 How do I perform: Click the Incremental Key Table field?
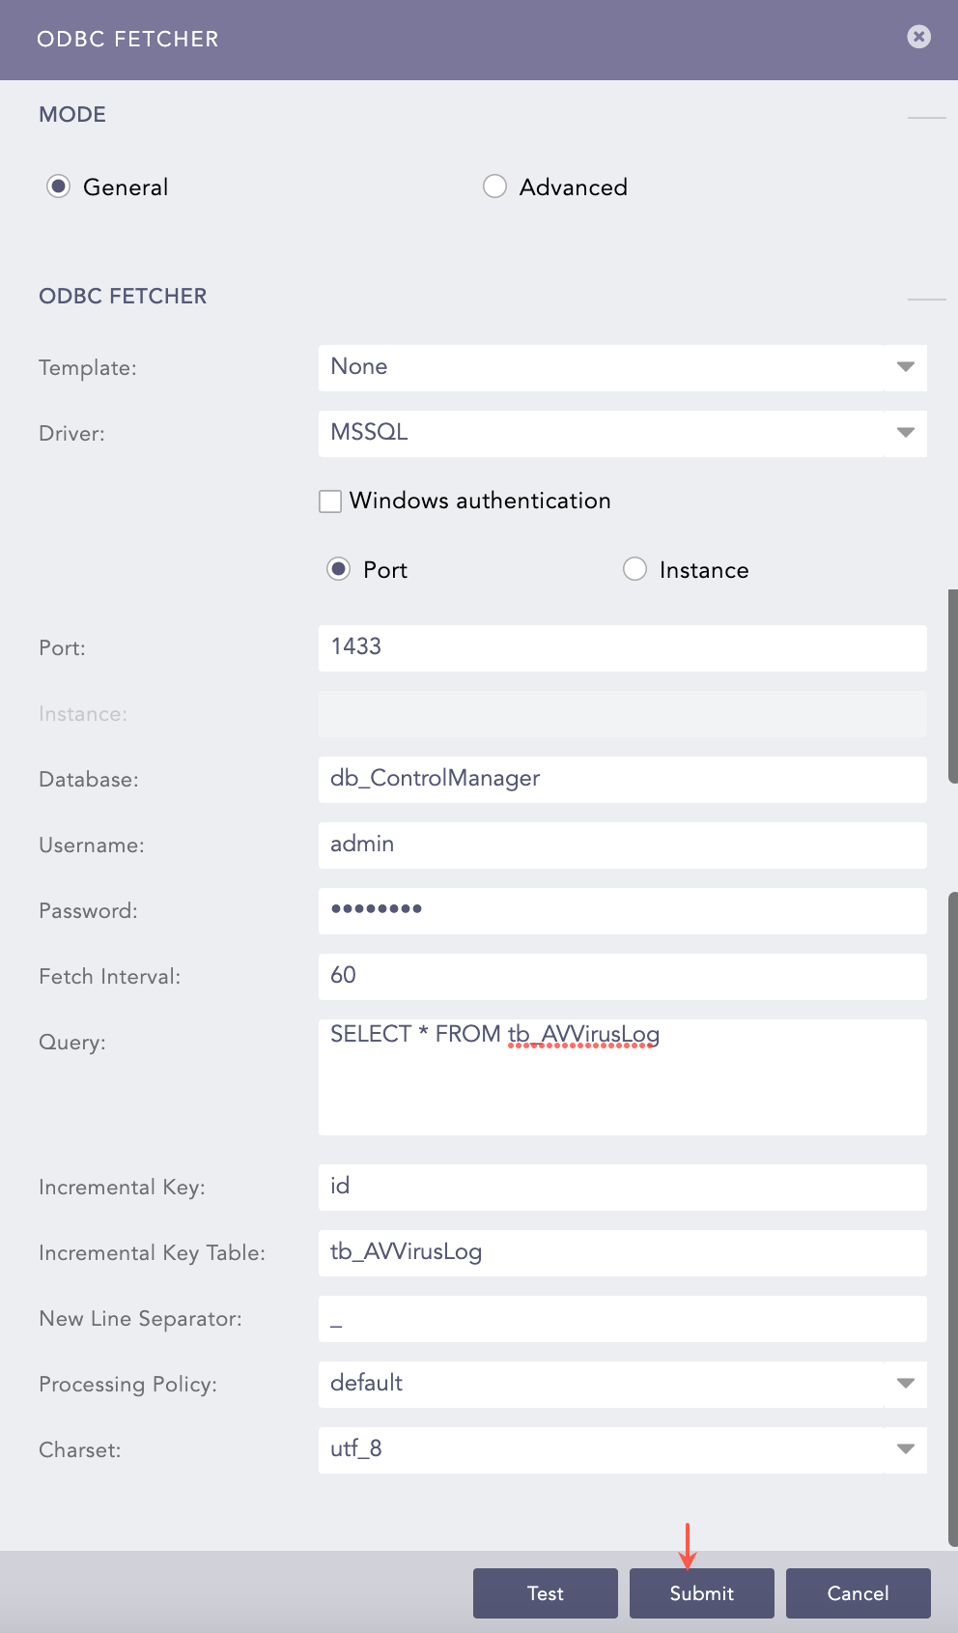pos(622,1252)
